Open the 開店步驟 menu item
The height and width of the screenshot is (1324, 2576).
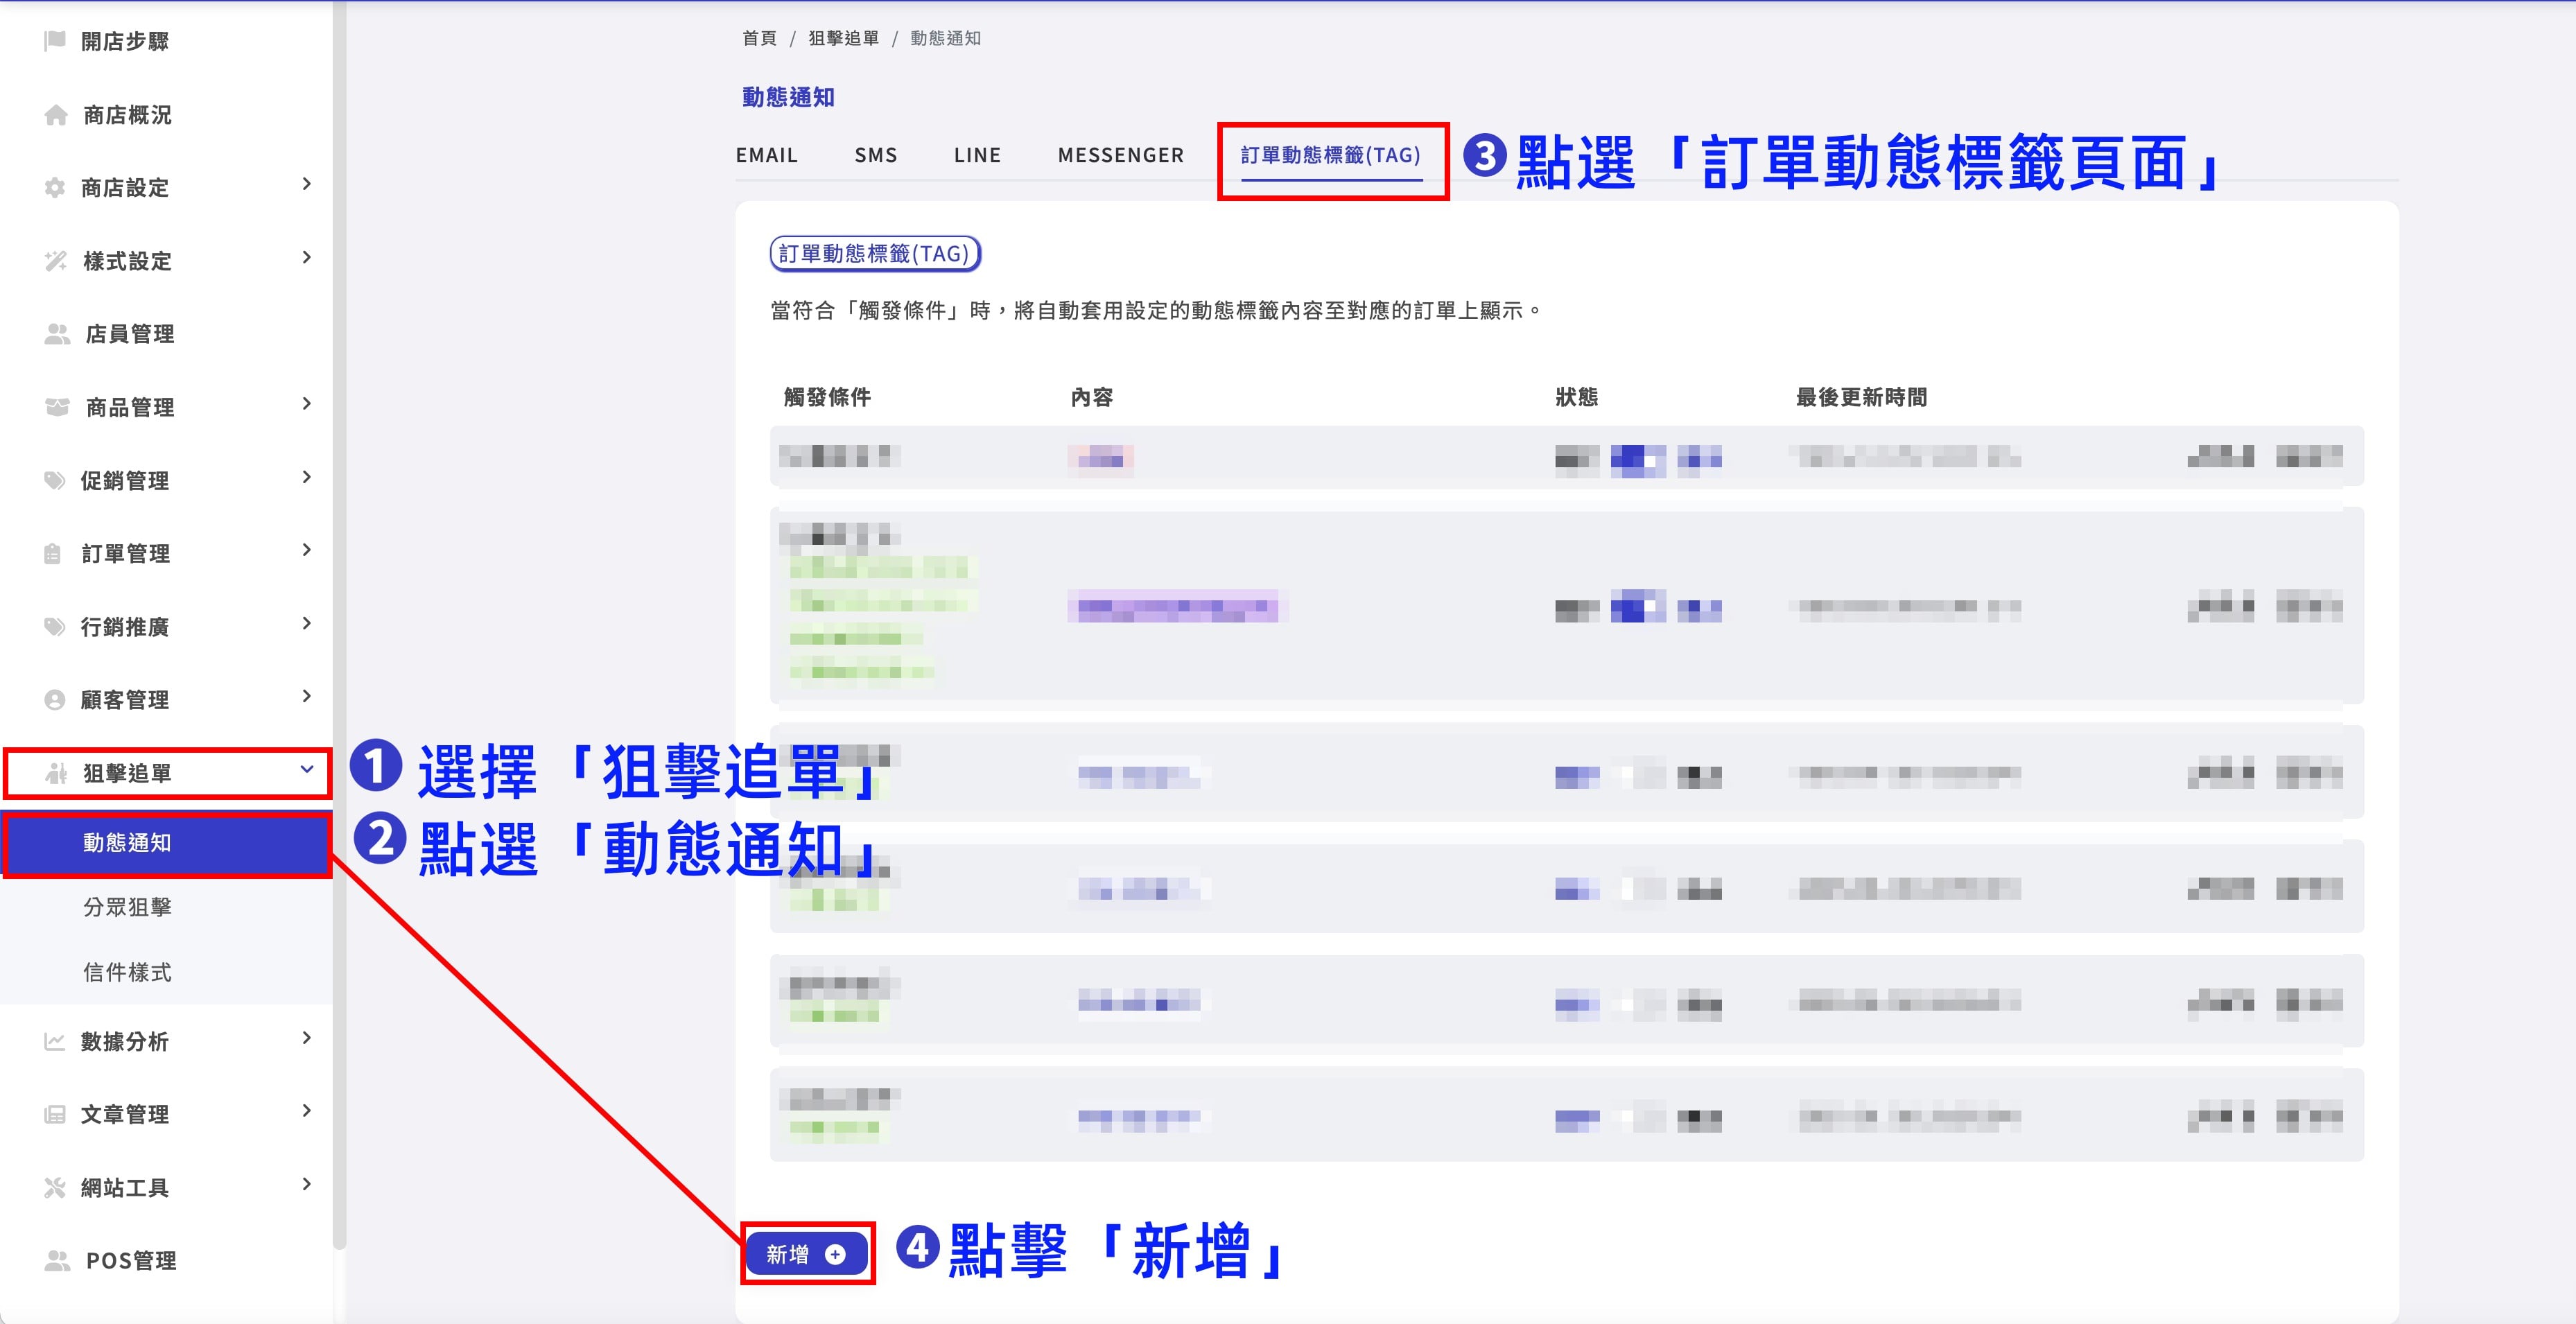[x=124, y=41]
